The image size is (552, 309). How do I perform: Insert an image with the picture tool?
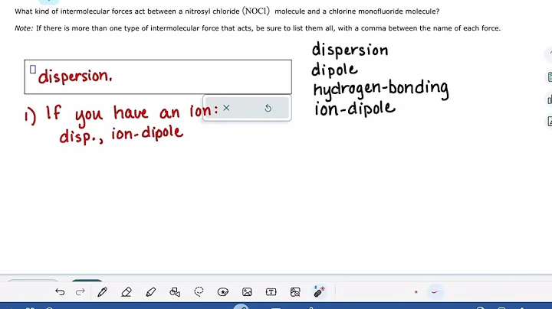click(x=247, y=292)
